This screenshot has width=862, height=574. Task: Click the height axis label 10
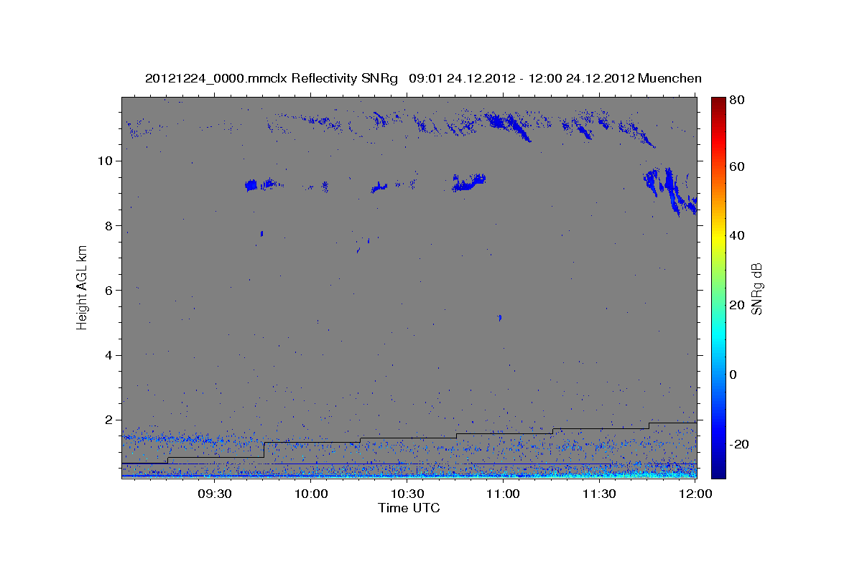107,161
